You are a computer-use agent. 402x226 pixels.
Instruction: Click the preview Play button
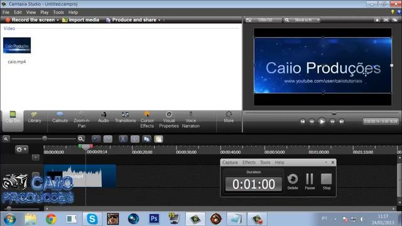click(322, 121)
